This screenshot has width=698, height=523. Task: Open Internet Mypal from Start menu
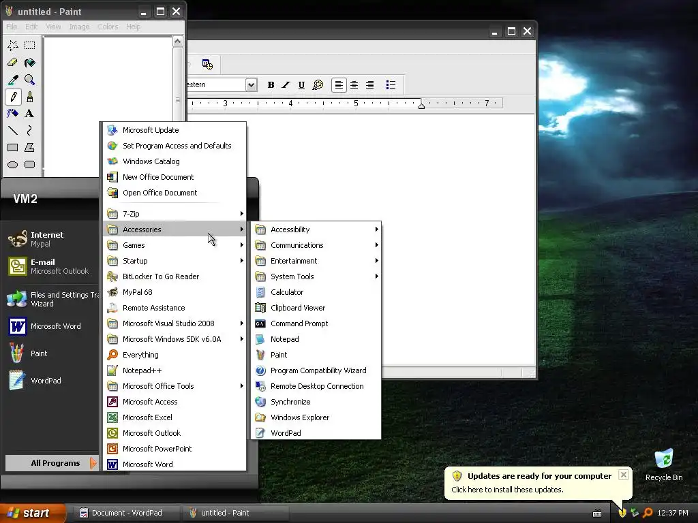pyautogui.click(x=51, y=239)
